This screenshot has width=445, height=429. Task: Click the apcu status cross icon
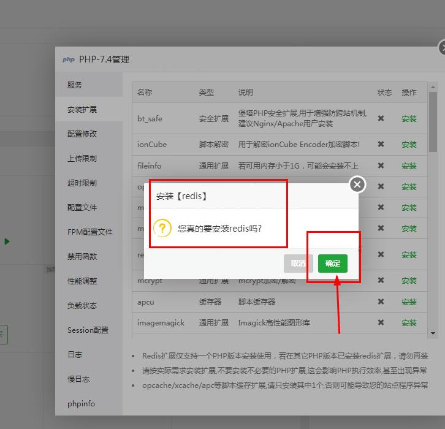tap(381, 302)
